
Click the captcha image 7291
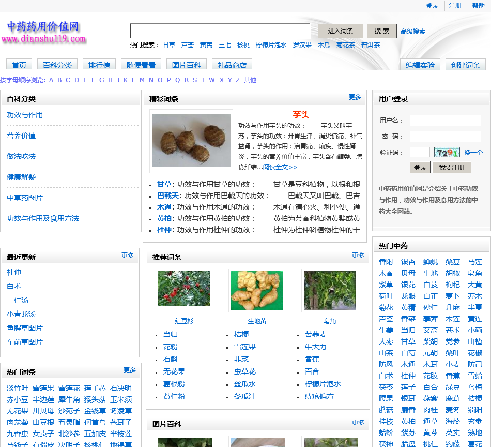pyautogui.click(x=447, y=152)
